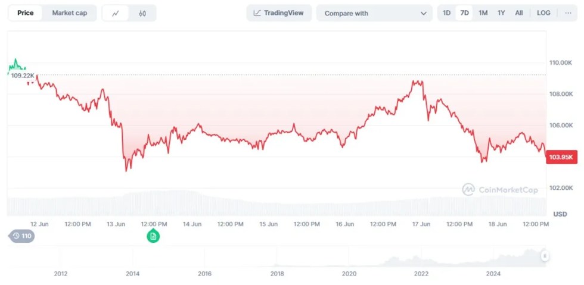This screenshot has height=285, width=584.
Task: Click the green news document marker
Action: click(153, 236)
